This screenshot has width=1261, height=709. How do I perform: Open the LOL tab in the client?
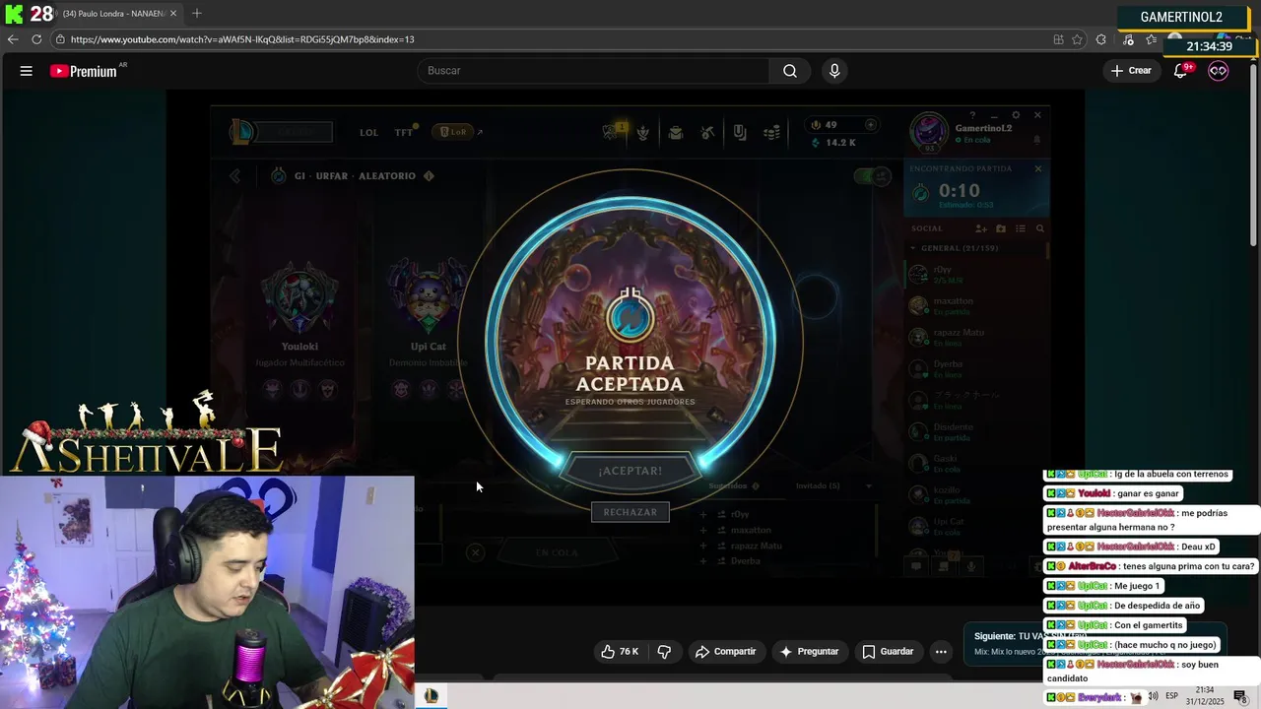[x=368, y=132]
